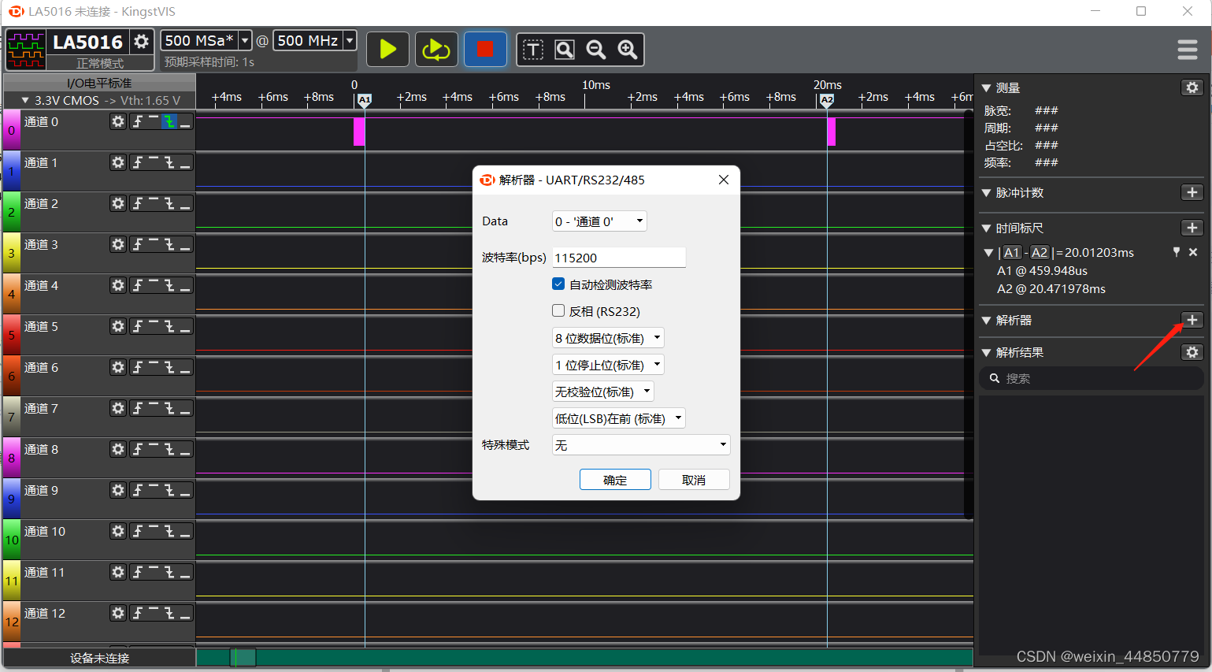Click the A1 time marker flag

click(364, 100)
